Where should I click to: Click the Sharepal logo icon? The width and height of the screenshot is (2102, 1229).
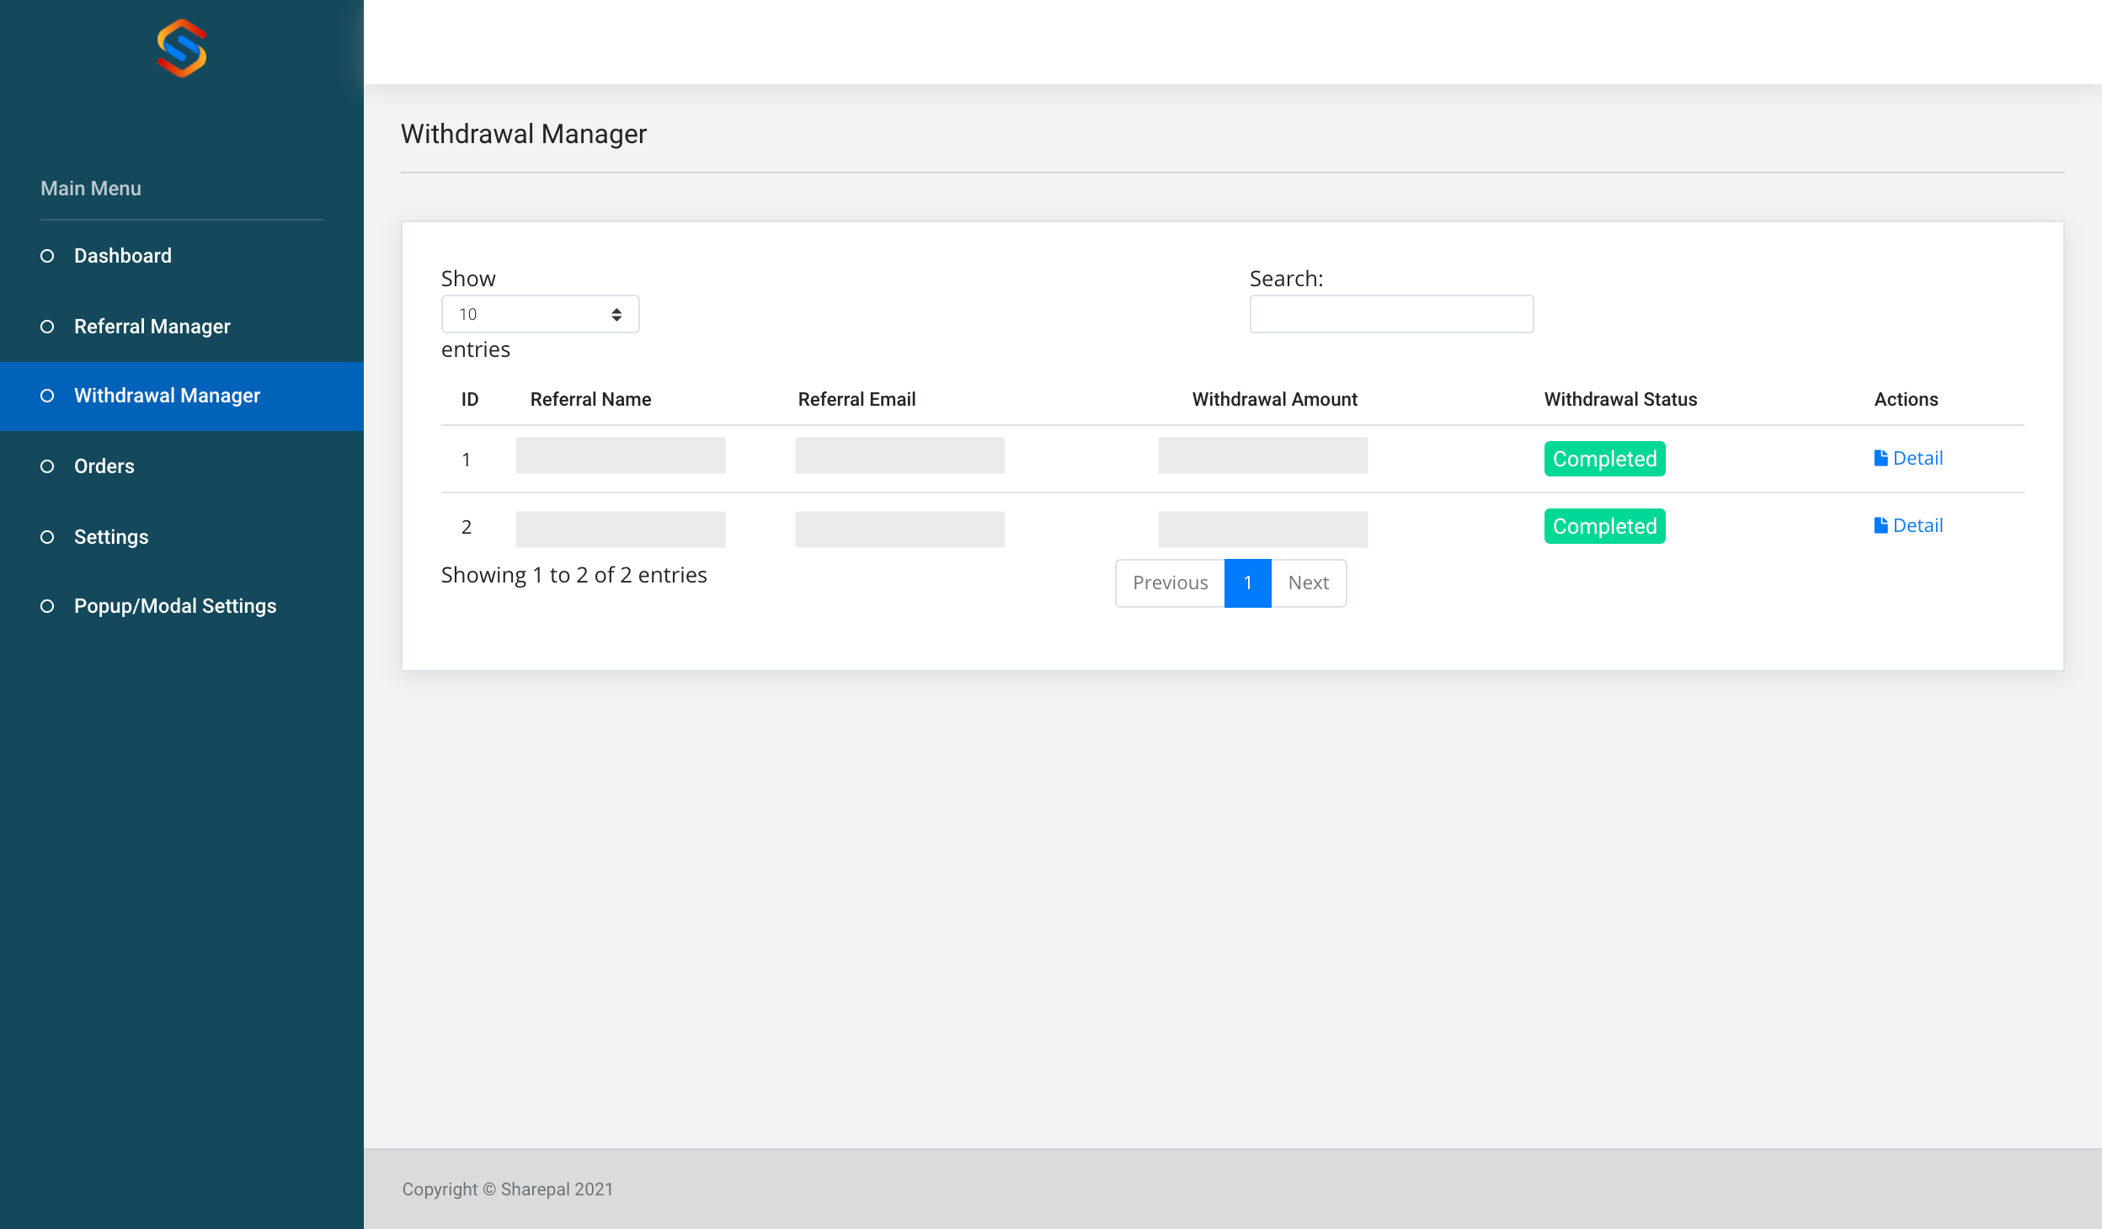[182, 48]
